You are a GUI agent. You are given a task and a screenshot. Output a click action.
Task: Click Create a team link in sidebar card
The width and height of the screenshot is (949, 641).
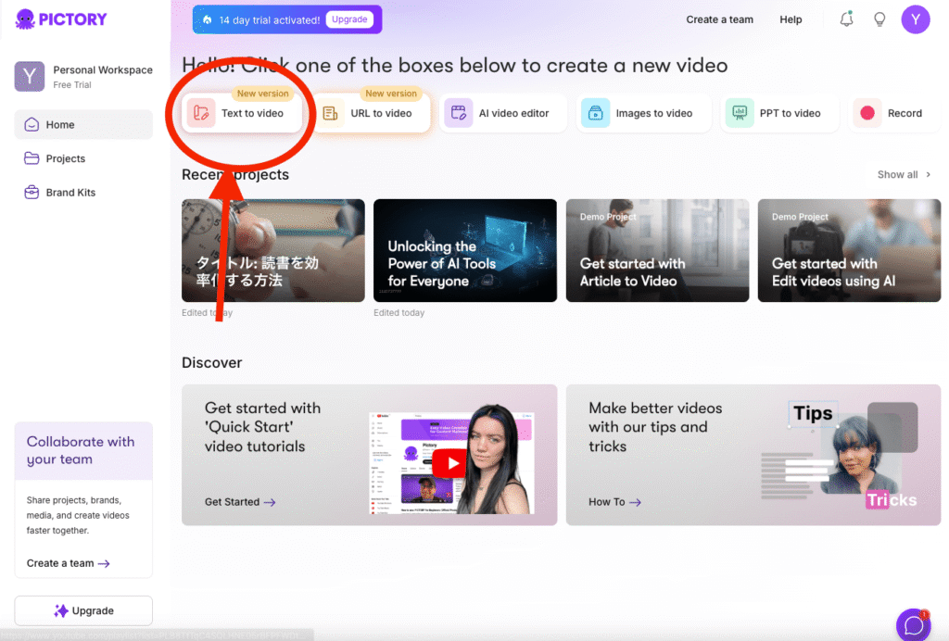pos(68,563)
